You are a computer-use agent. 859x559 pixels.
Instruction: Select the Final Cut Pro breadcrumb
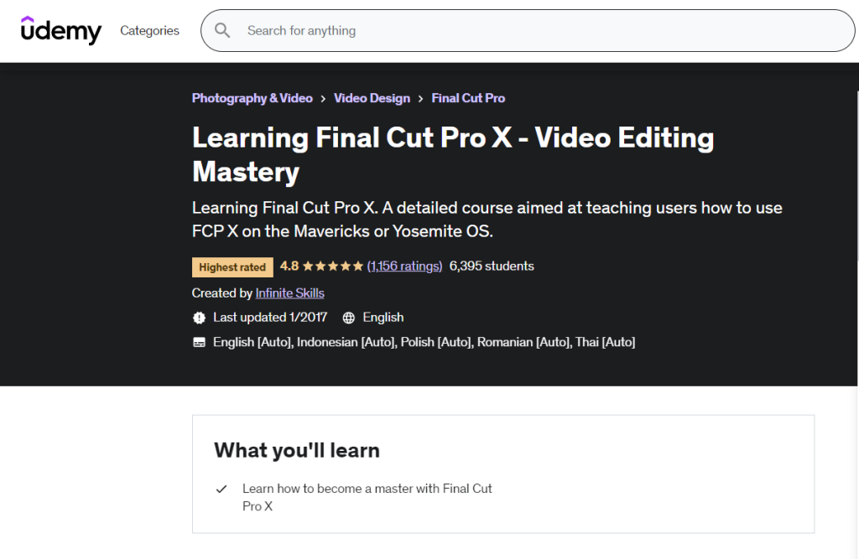(468, 98)
